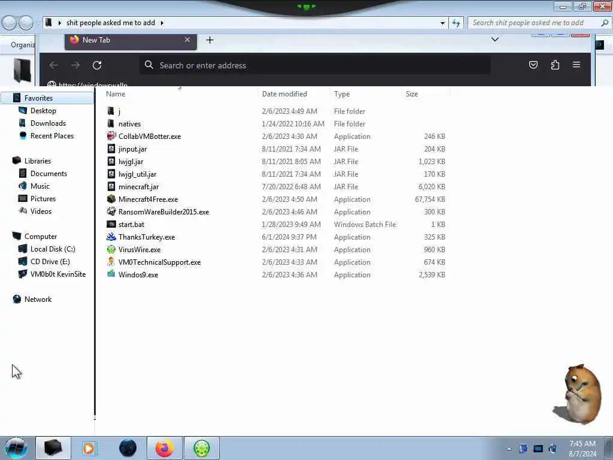This screenshot has width=613, height=460.
Task: Click the Windows Start orb
Action: point(16,448)
